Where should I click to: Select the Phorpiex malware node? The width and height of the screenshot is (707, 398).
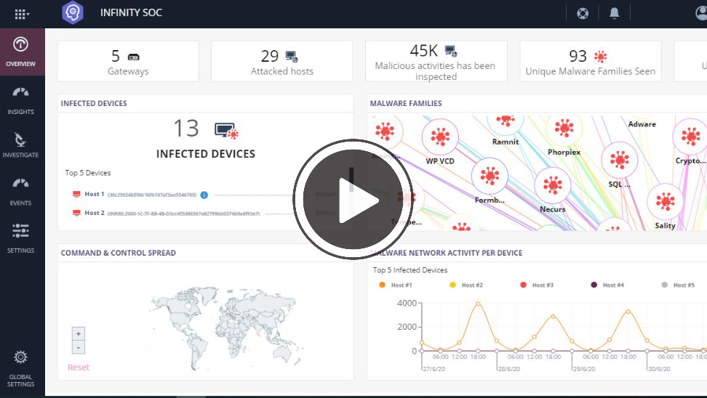(564, 129)
